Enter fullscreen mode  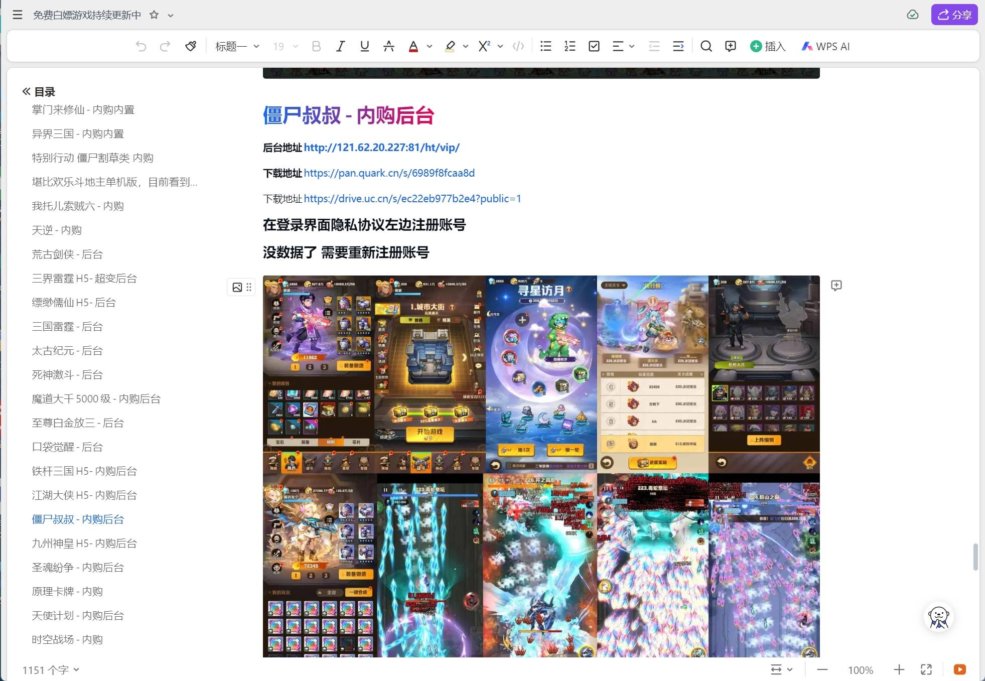926,669
